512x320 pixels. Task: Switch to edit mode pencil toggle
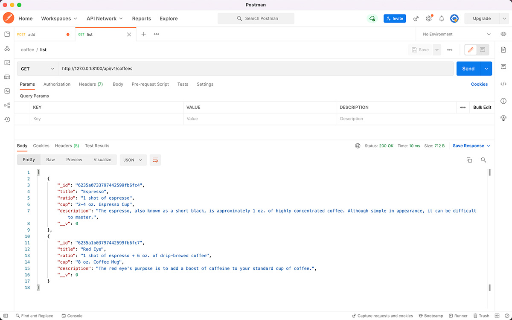[x=471, y=50]
